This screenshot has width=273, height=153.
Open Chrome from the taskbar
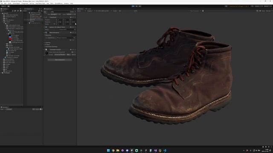point(113,150)
